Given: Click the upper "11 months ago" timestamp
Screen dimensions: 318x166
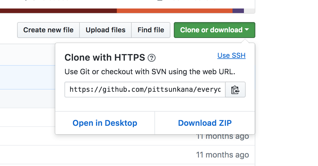Looking at the screenshot, I should pyautogui.click(x=222, y=137).
